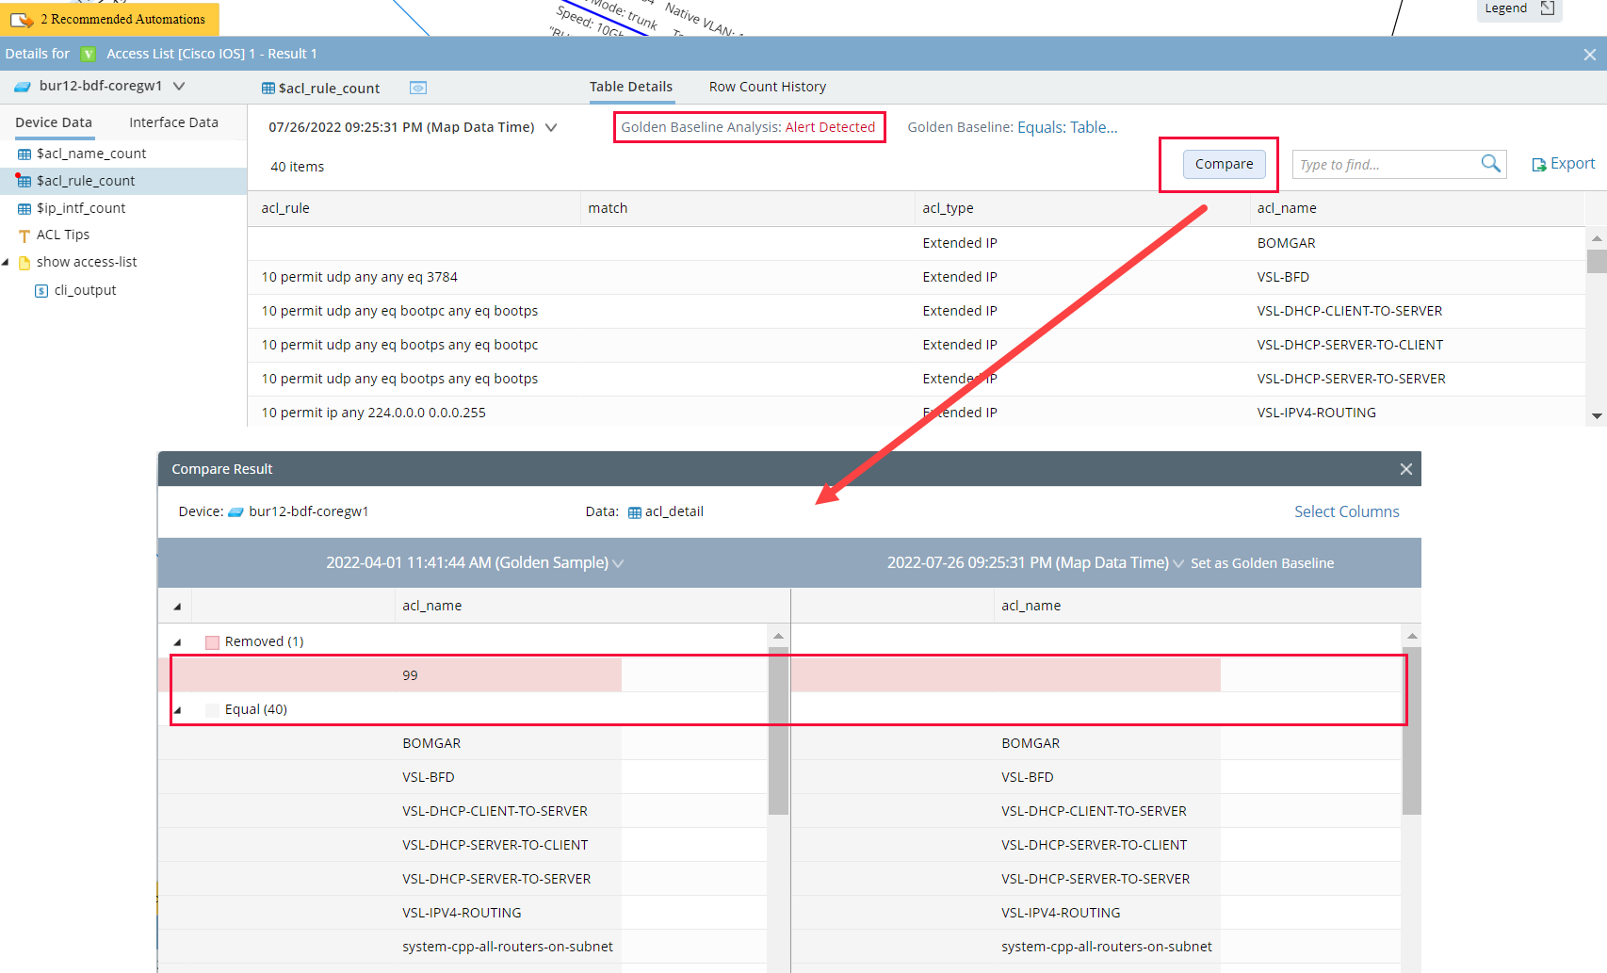Click the table icon beside the $acl_rule_count heading

point(268,89)
